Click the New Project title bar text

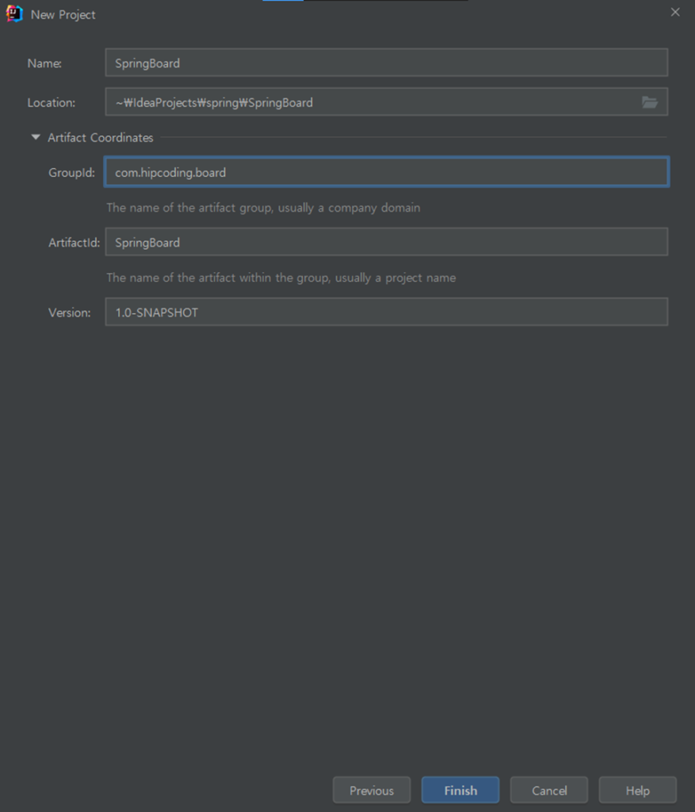pos(63,14)
